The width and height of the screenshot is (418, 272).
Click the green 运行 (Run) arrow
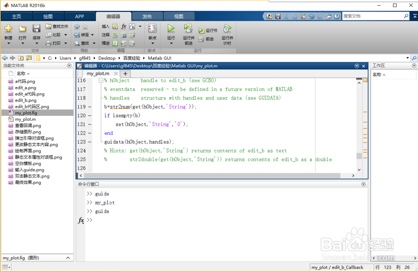point(171,28)
